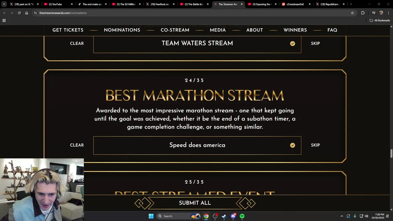Image resolution: width=393 pixels, height=221 pixels.
Task: Open the MEDIA nav item
Action: [x=218, y=30]
